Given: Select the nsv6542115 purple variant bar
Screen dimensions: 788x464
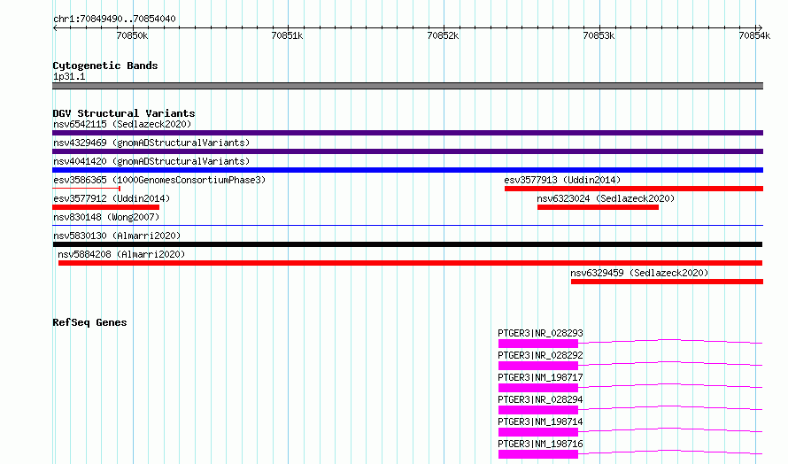Looking at the screenshot, I should [407, 133].
